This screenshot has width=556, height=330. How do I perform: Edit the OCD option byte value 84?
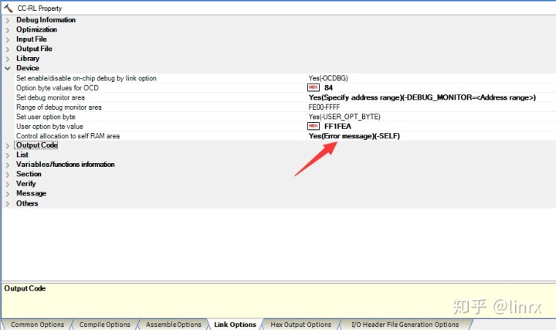[x=328, y=87]
